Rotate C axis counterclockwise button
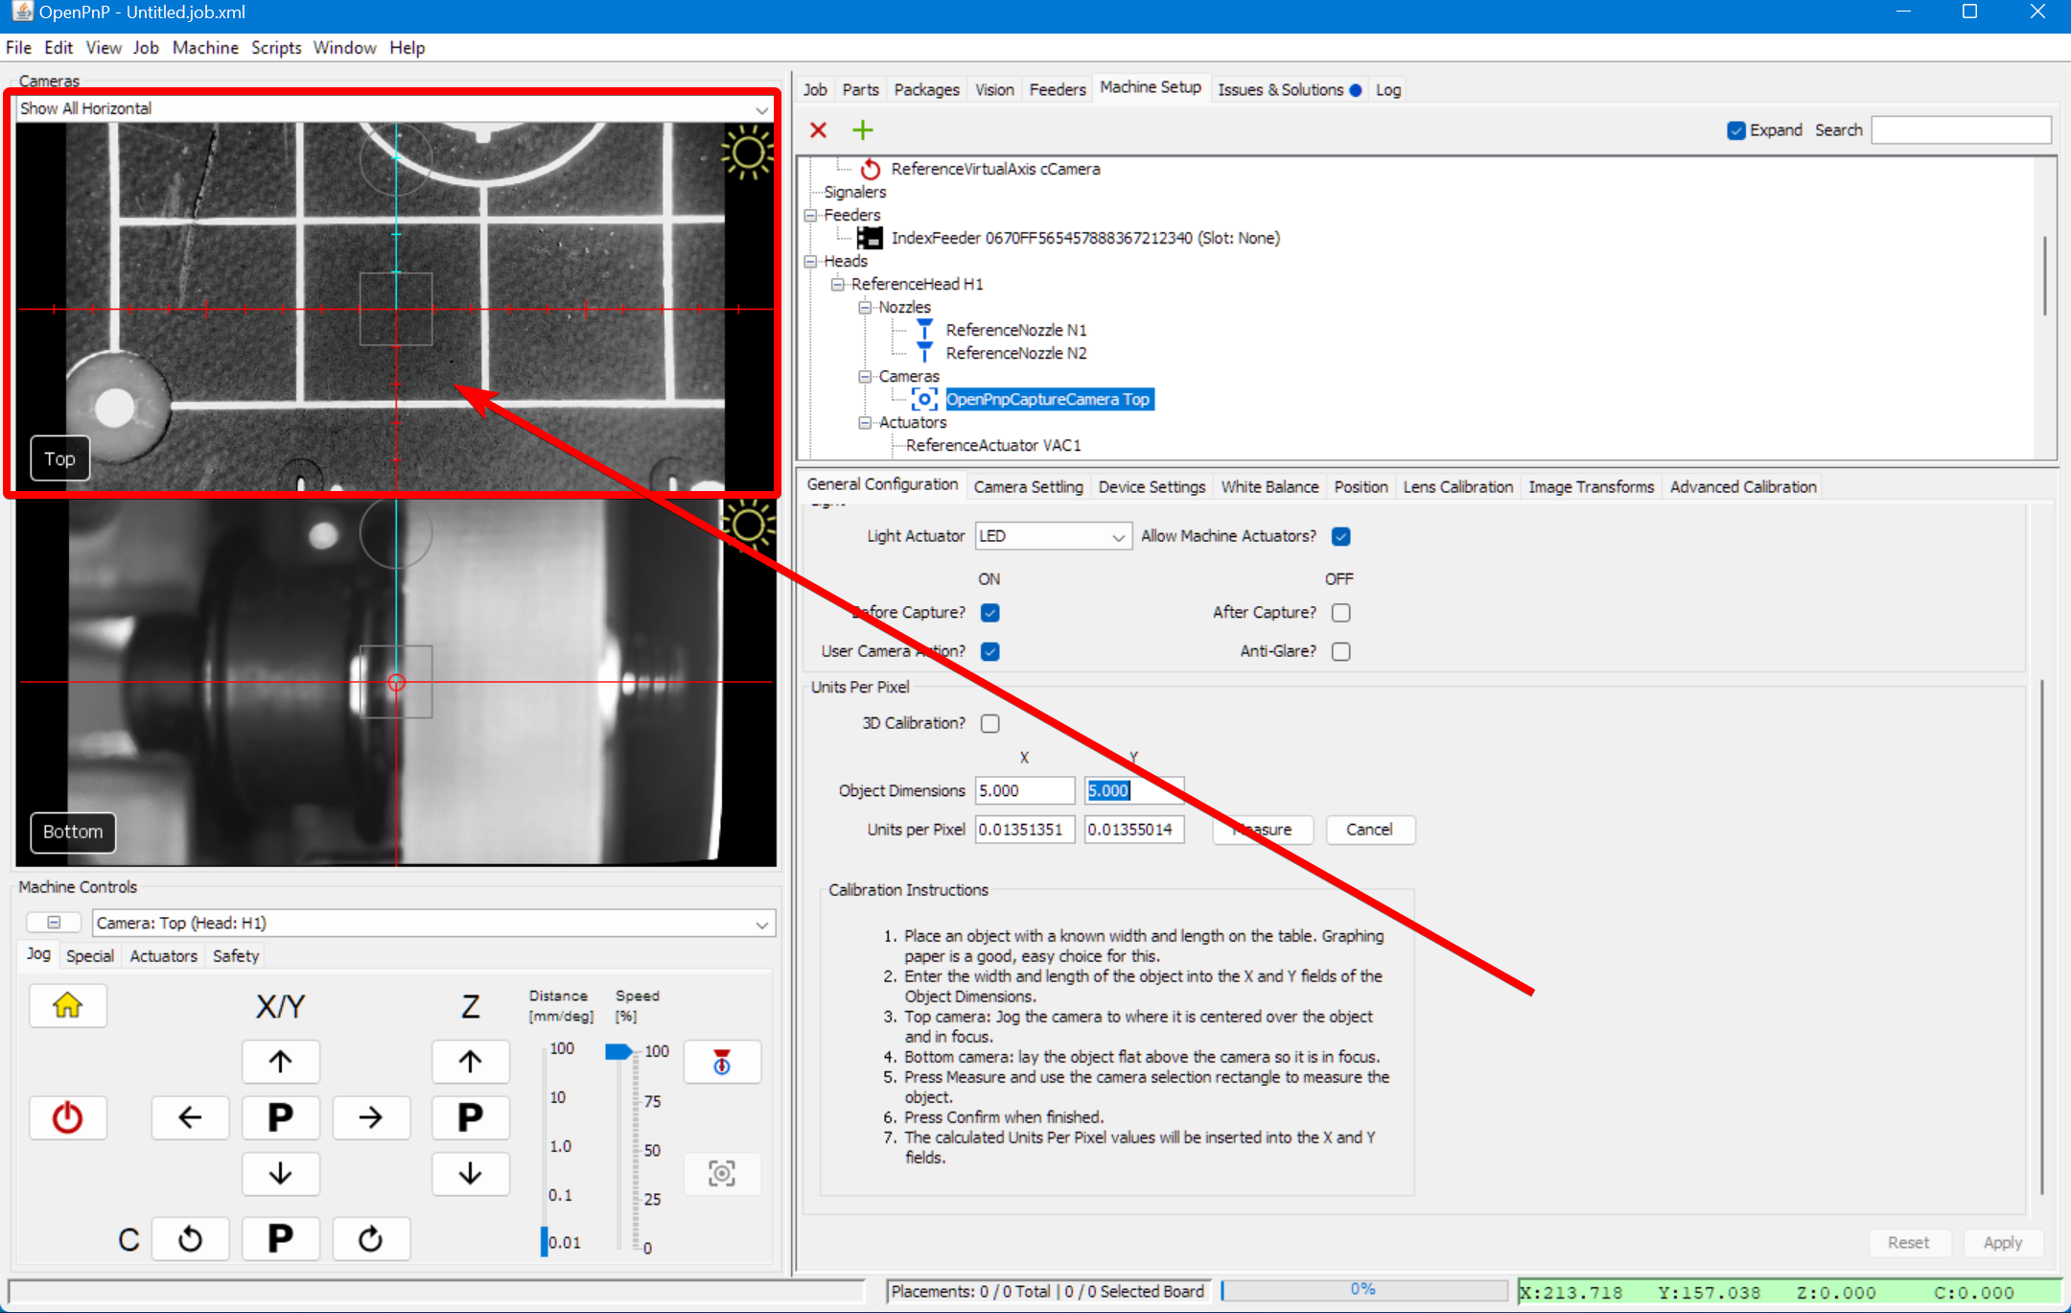The image size is (2071, 1313). pos(190,1238)
